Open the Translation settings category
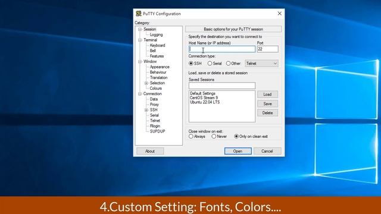The height and width of the screenshot is (214, 381). pos(159,78)
